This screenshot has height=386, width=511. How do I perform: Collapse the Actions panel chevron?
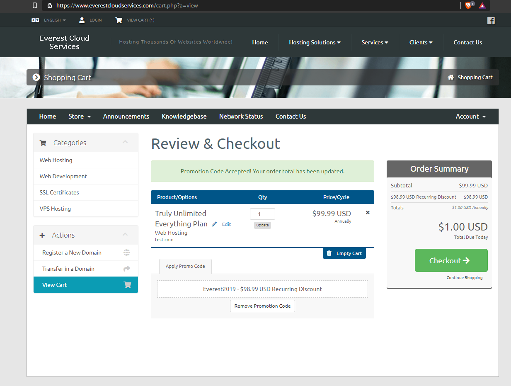(125, 235)
